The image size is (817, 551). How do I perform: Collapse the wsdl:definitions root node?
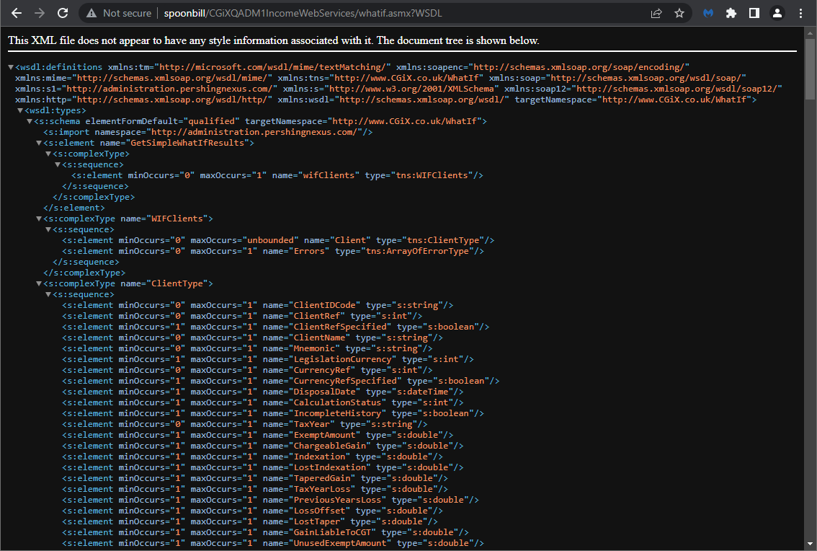point(11,67)
